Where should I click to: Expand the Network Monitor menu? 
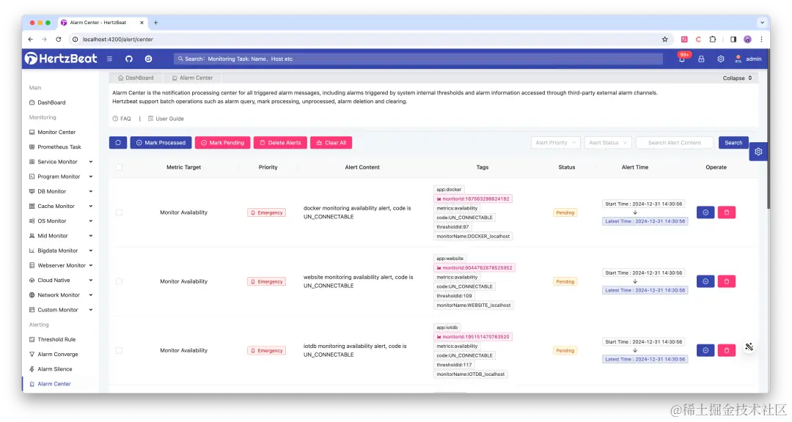(x=61, y=295)
